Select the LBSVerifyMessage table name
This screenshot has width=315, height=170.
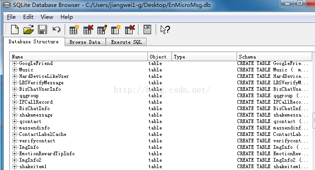click(x=42, y=82)
